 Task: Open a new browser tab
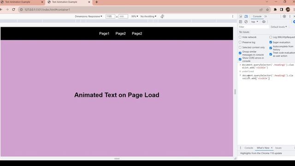96,2
